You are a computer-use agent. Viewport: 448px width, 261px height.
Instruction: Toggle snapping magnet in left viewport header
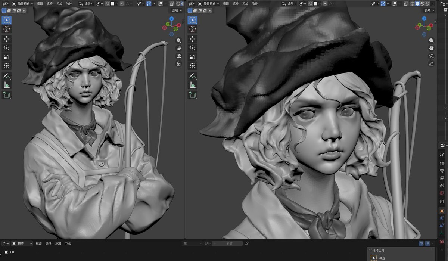click(x=107, y=3)
